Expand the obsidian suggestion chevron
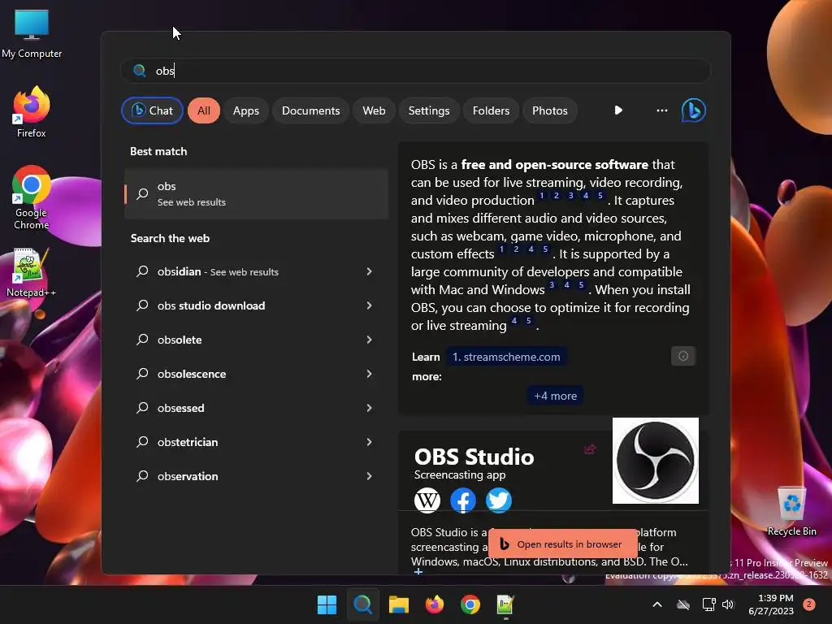Screen dimensions: 832x624 (x=370, y=271)
